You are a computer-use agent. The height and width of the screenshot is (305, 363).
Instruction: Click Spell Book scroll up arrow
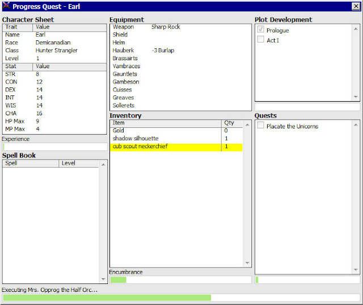[x=103, y=165]
